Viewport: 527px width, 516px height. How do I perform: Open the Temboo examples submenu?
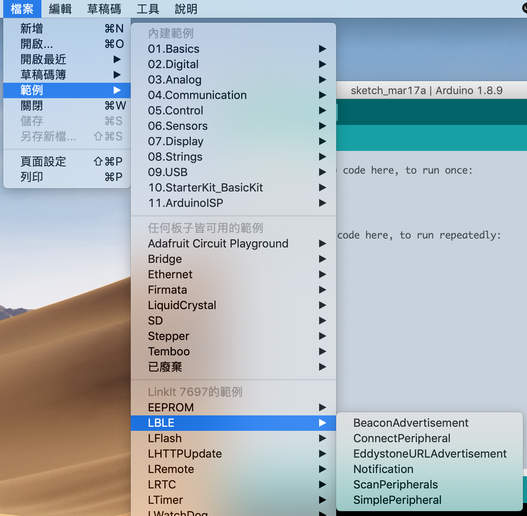(x=233, y=351)
